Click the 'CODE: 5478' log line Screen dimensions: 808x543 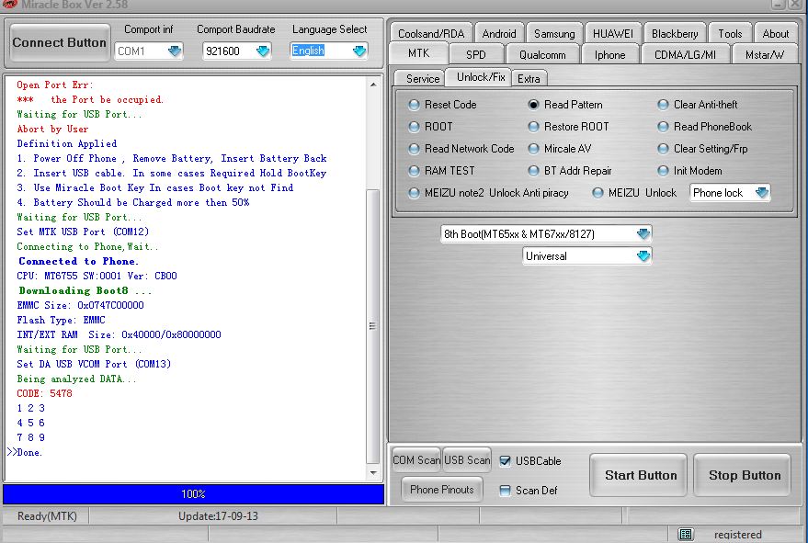point(44,393)
